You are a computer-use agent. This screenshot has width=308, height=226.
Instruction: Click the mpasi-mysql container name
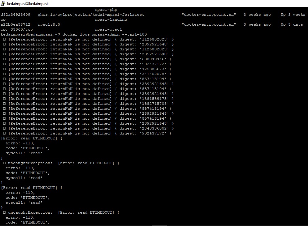108,29
